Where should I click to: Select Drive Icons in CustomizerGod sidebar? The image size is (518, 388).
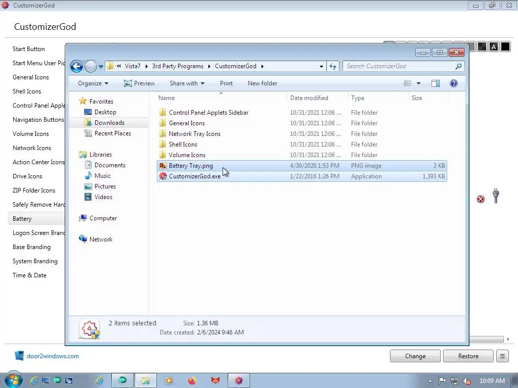point(27,176)
